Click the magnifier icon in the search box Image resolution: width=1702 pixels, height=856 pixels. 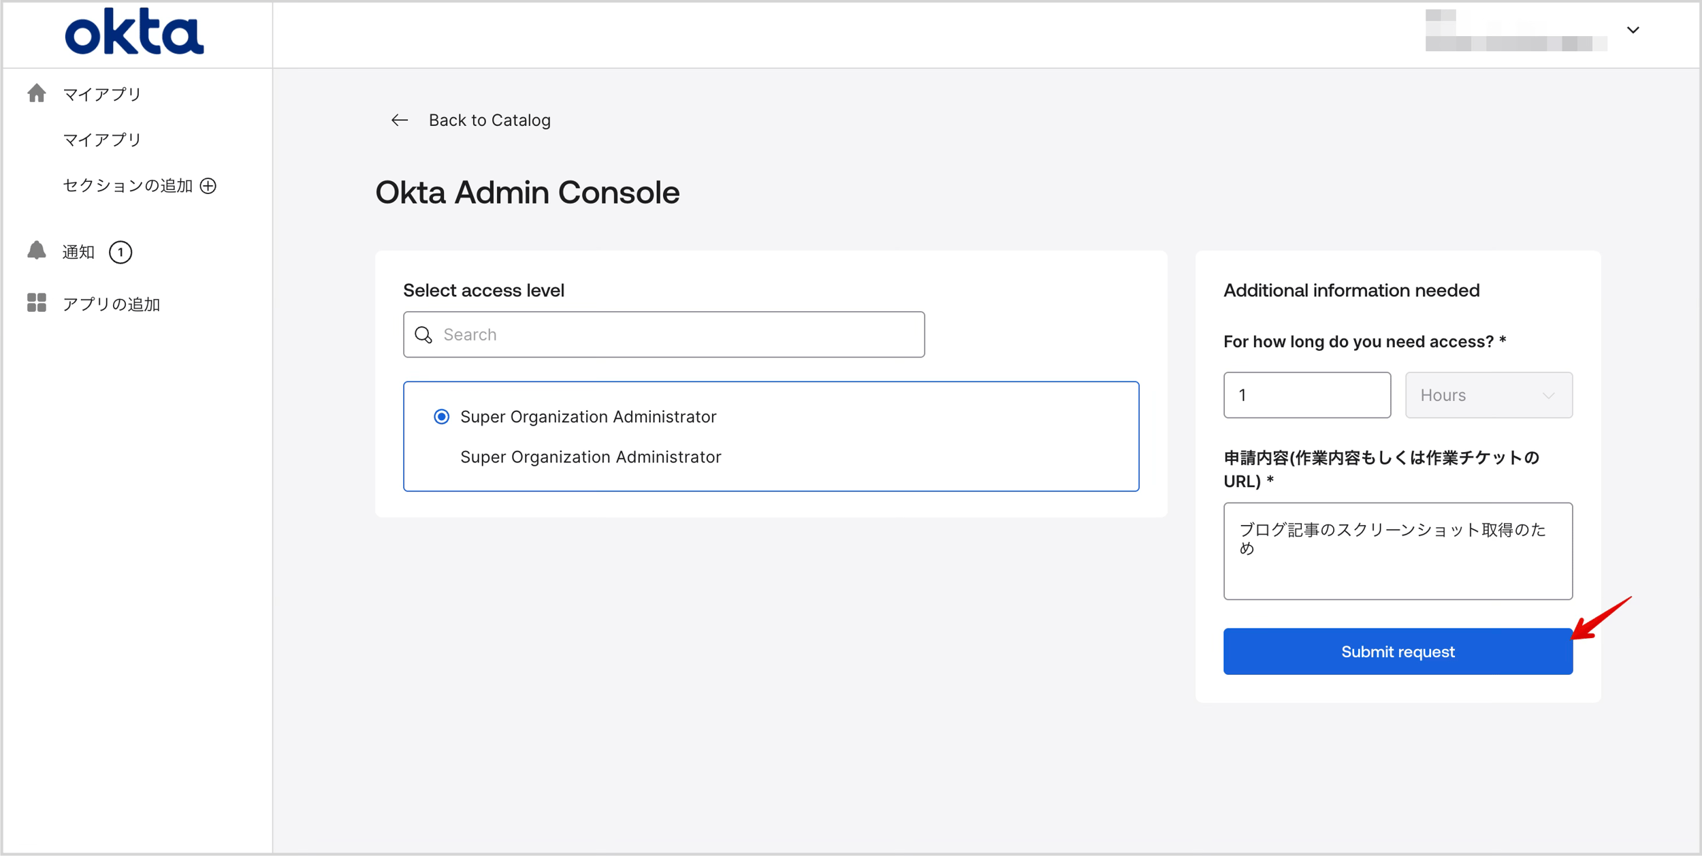point(423,334)
